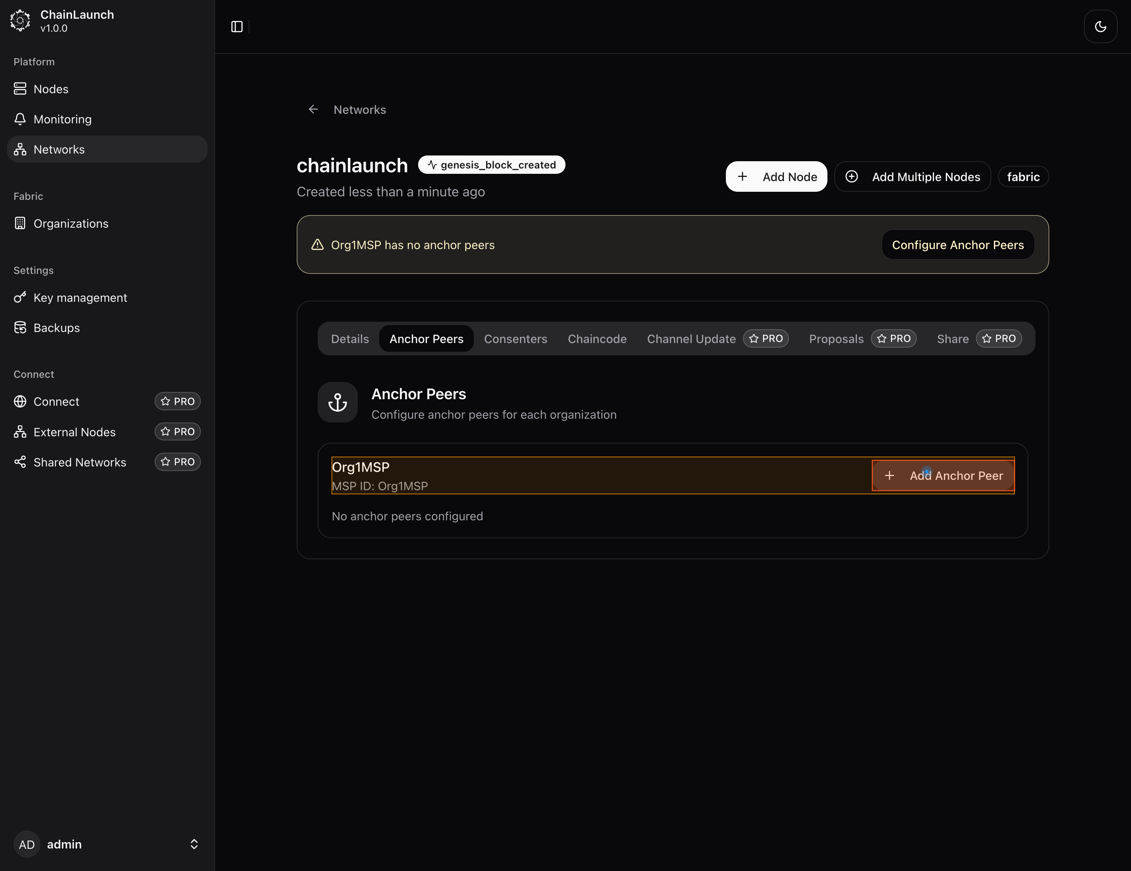Open Backups page
The image size is (1131, 871).
(57, 327)
